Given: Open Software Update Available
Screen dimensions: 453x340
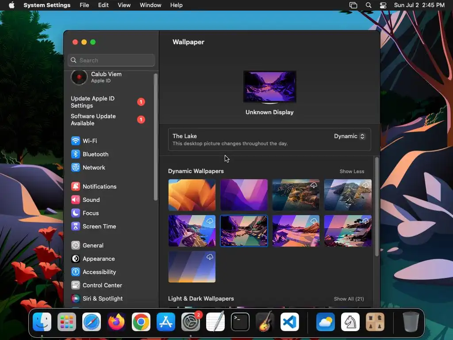Looking at the screenshot, I should click(108, 120).
